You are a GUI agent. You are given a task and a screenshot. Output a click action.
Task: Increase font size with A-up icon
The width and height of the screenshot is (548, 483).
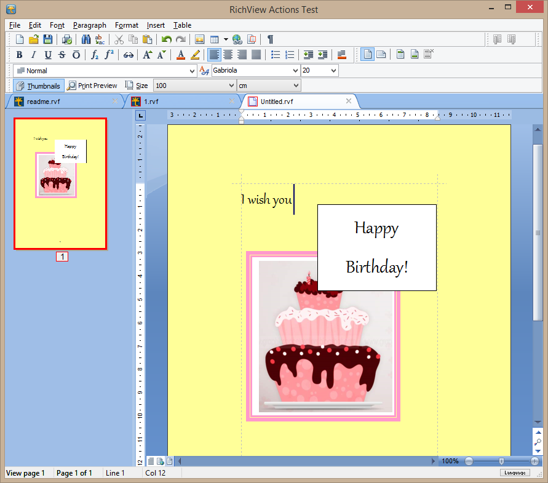pyautogui.click(x=146, y=54)
